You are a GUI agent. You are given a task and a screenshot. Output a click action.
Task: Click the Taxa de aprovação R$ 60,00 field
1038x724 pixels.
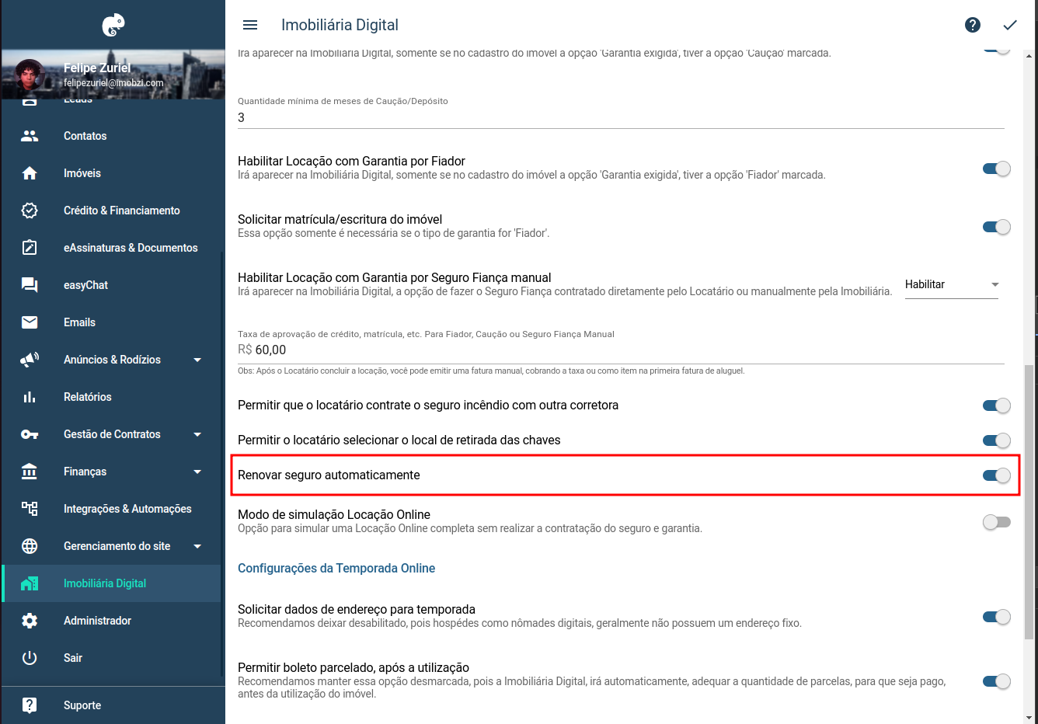[x=621, y=350]
